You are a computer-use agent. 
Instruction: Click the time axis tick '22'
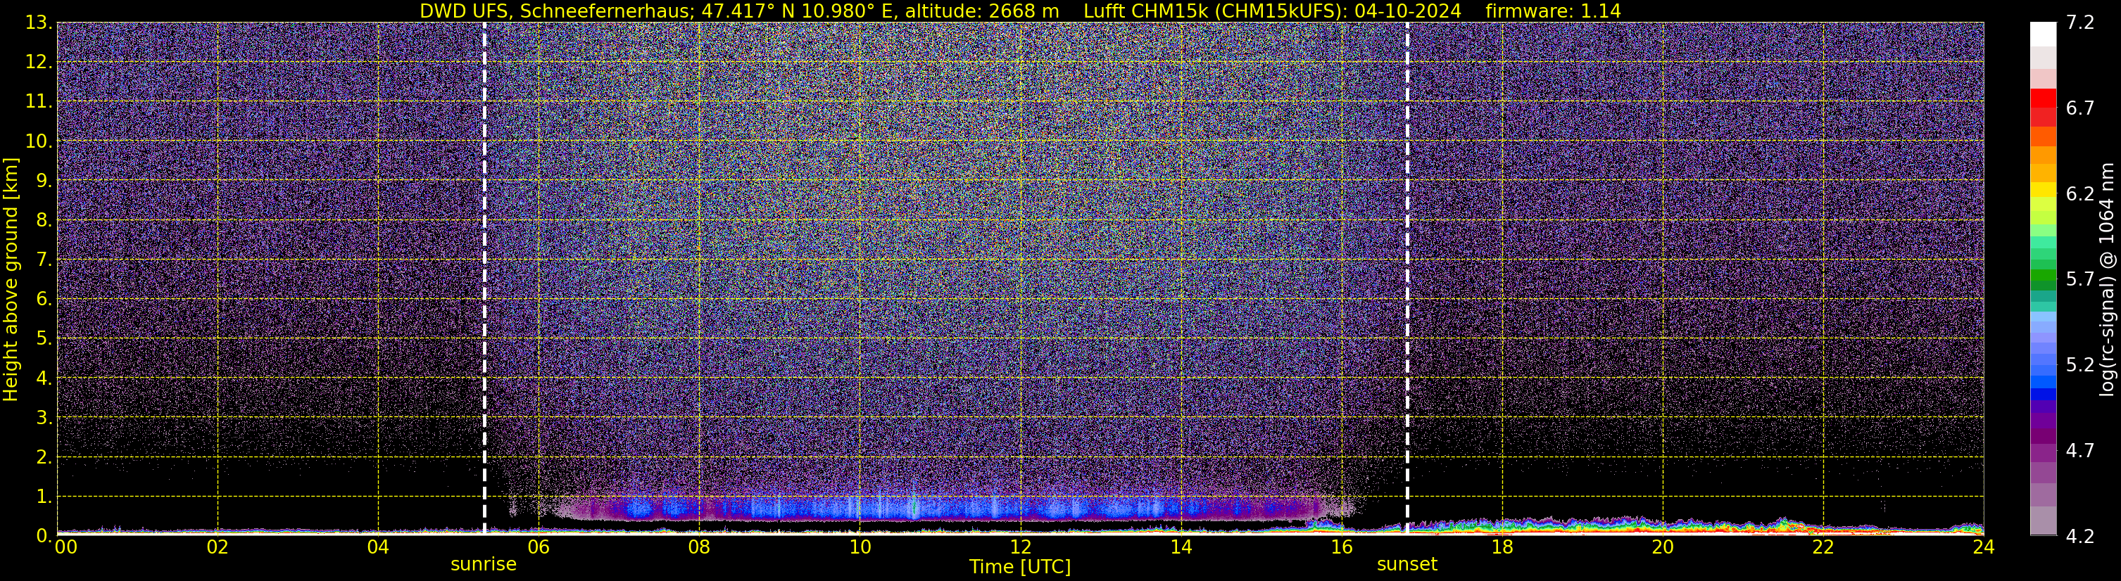pyautogui.click(x=1823, y=548)
